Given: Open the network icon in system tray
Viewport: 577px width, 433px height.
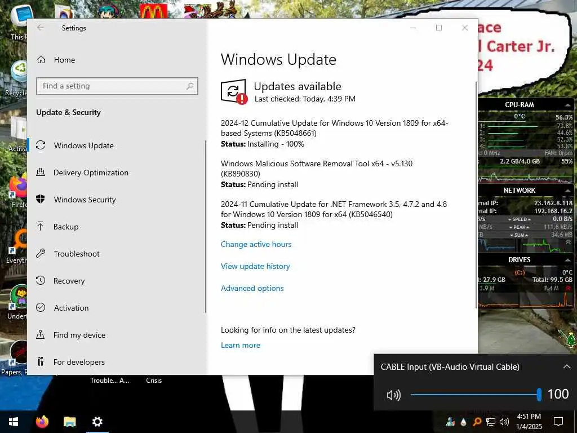Looking at the screenshot, I should 491,422.
